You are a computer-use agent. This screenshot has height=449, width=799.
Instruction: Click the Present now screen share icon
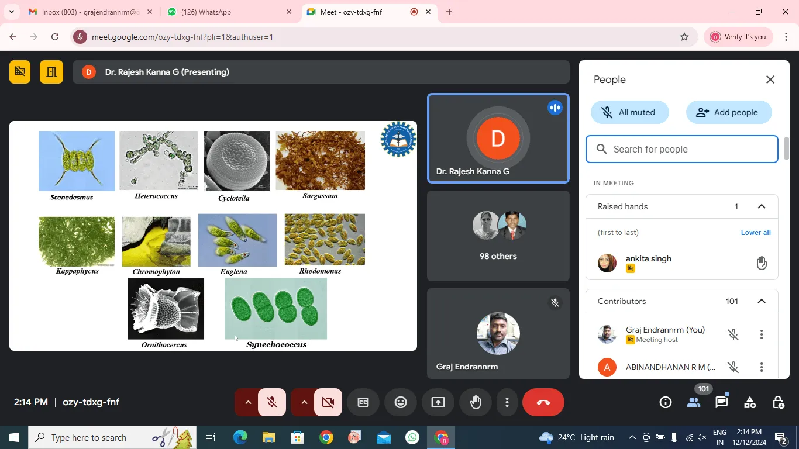438,402
